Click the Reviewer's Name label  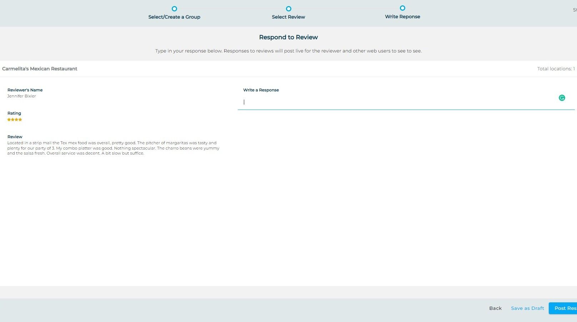click(x=25, y=90)
